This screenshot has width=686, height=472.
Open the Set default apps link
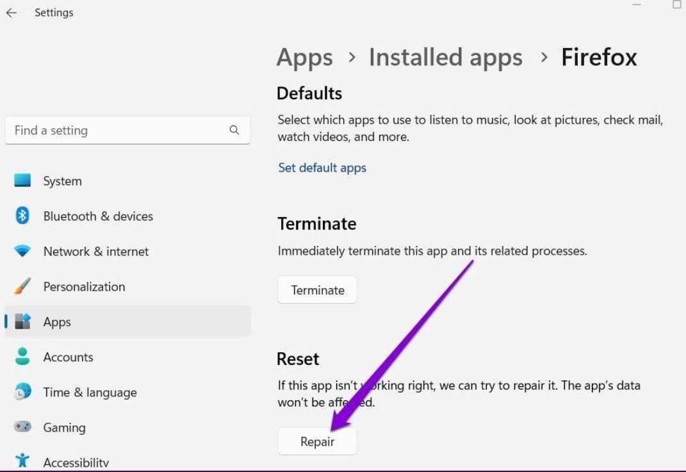pos(322,167)
